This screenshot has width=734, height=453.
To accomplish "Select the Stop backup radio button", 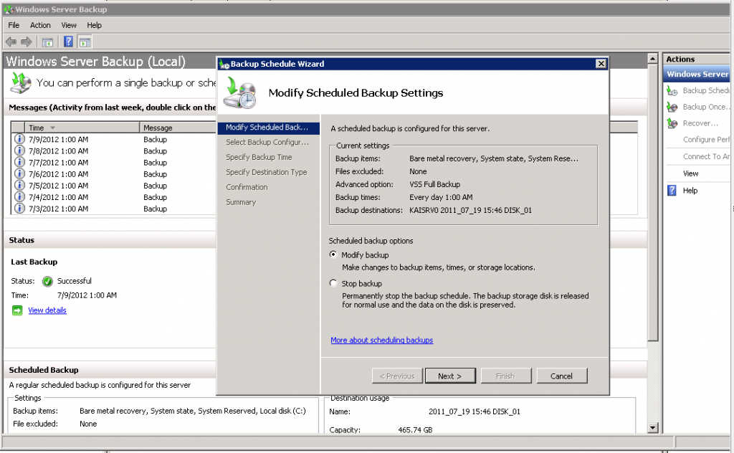I will coord(333,284).
